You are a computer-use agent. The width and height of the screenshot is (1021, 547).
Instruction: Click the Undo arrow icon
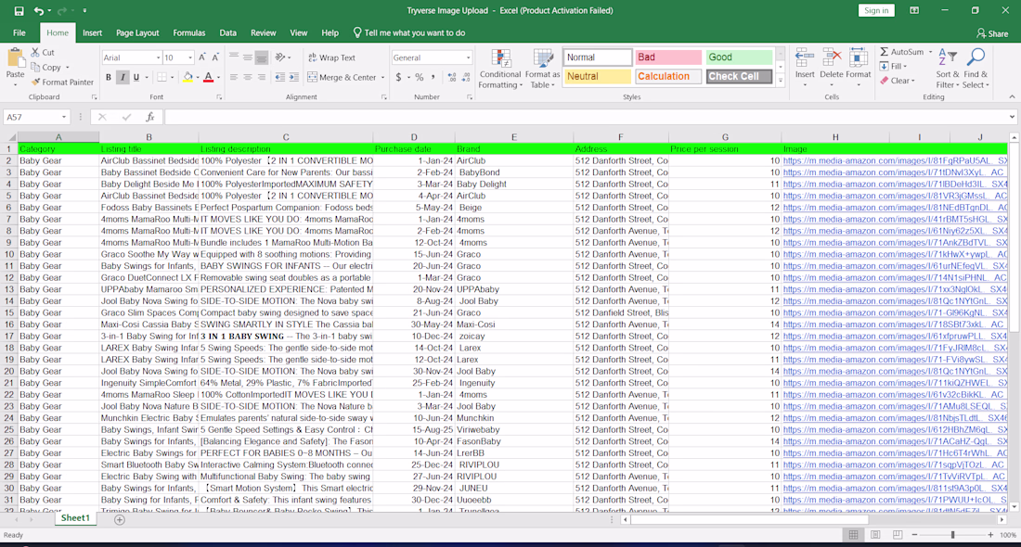(x=39, y=10)
